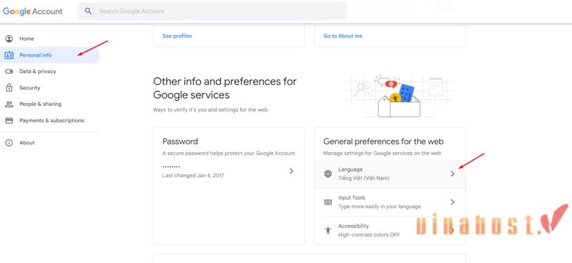Expand the Language row chevron

click(x=453, y=174)
